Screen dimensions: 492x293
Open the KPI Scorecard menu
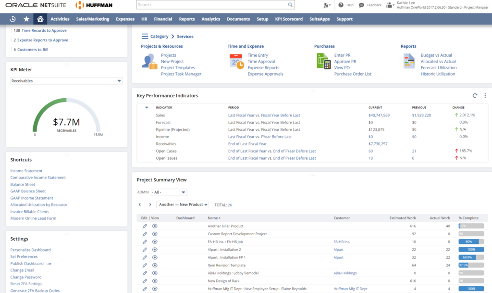(x=289, y=19)
